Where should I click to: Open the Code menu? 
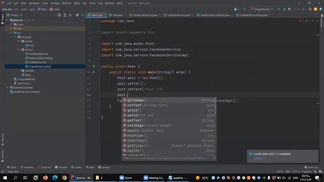pyautogui.click(x=45, y=4)
